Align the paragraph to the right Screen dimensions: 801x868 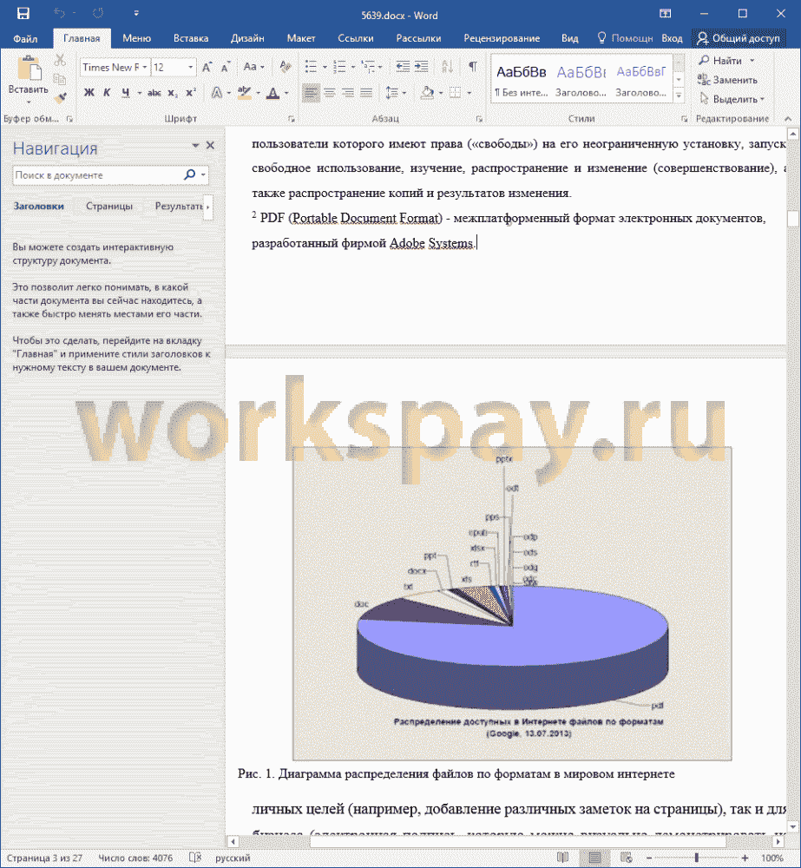[348, 93]
